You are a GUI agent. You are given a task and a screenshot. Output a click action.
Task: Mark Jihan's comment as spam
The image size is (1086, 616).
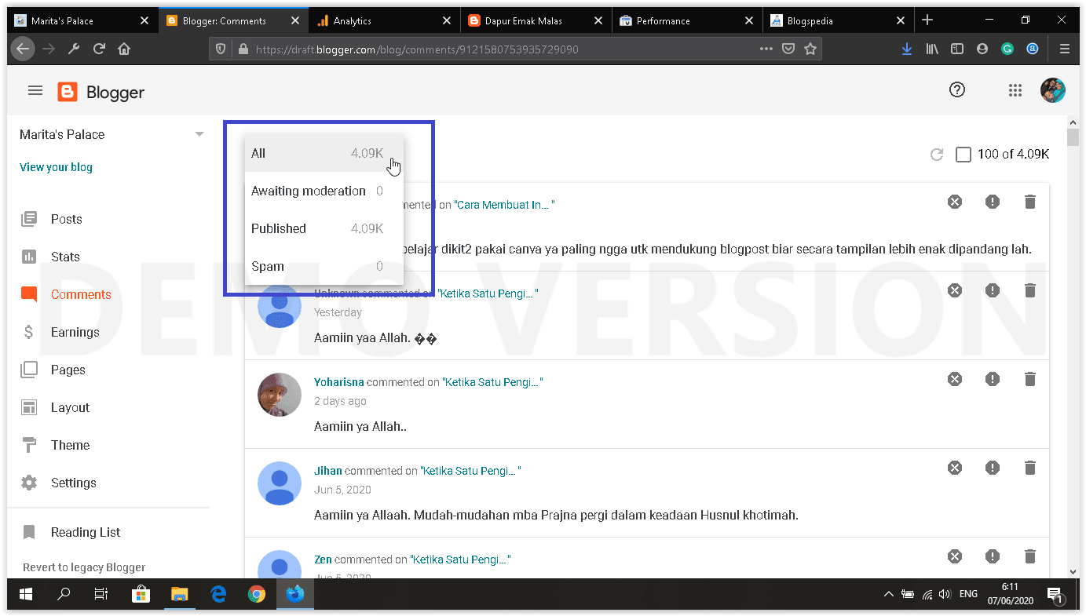993,468
